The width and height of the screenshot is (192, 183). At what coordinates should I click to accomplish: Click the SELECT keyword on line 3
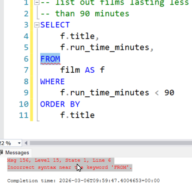coord(55,25)
